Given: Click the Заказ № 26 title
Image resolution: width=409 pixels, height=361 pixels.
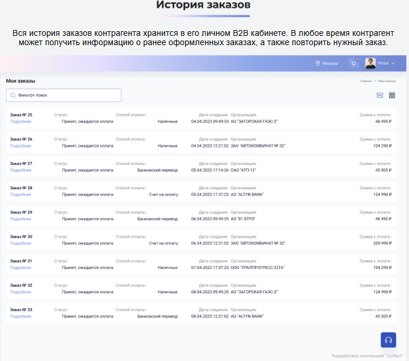Looking at the screenshot, I should (21, 139).
